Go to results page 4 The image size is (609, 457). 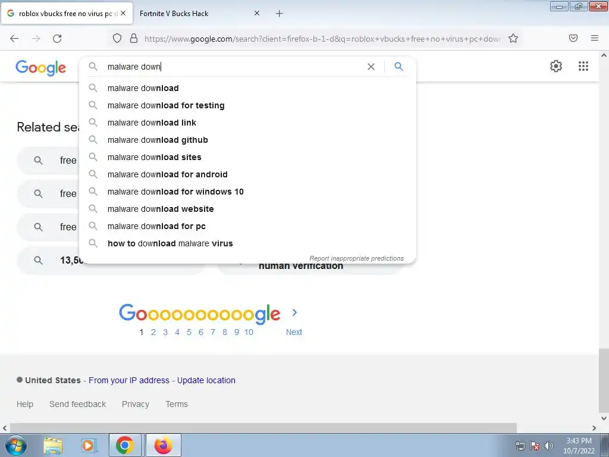pyautogui.click(x=177, y=332)
